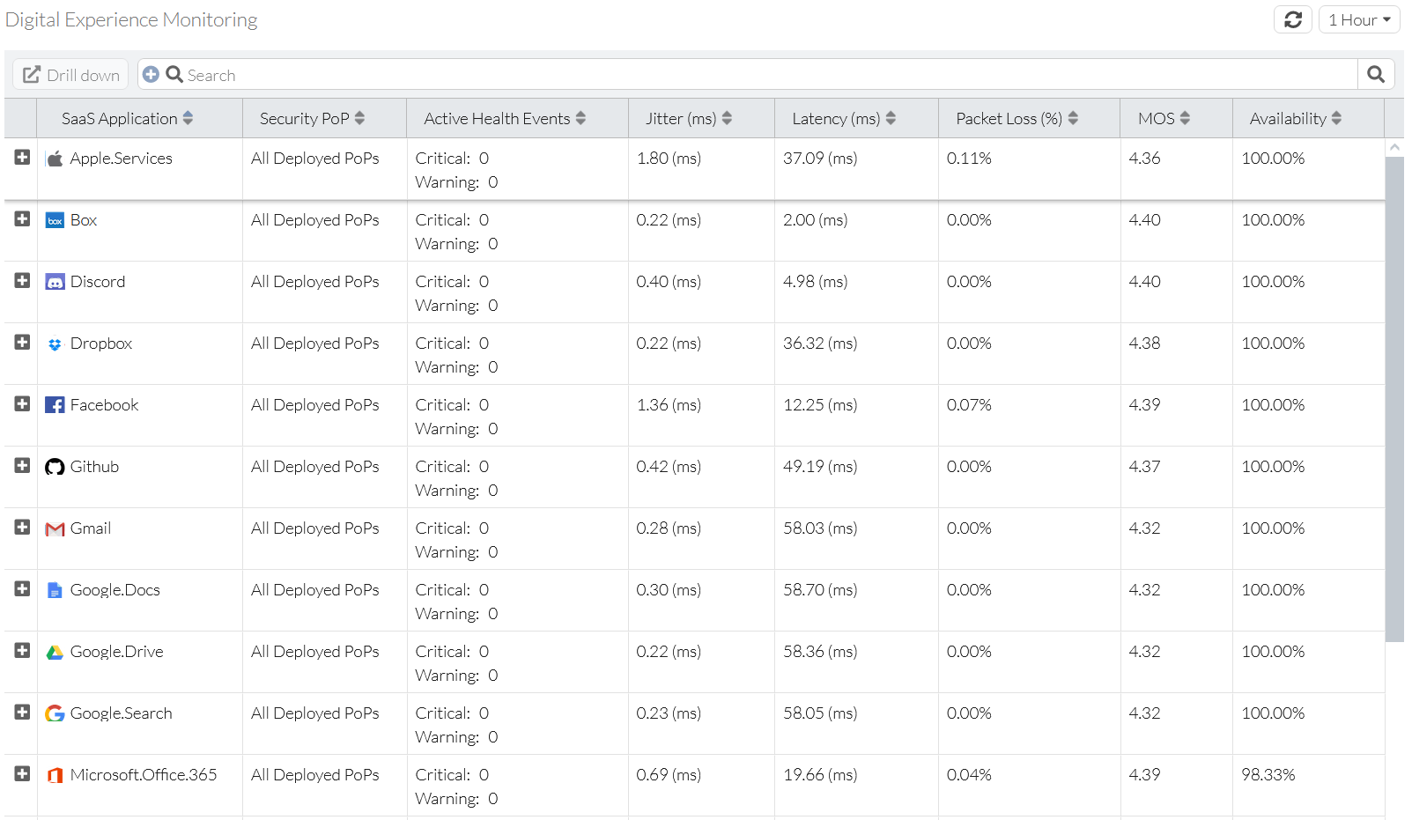Click inside the Search input field

click(617, 74)
